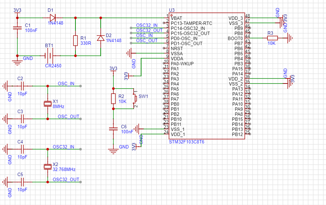
Task: Click the VDDA pin label
Action: point(177,59)
